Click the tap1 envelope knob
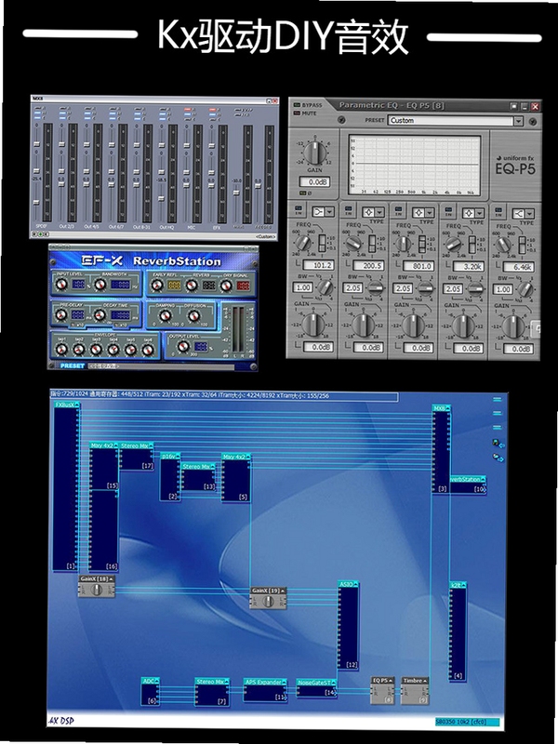 point(61,350)
